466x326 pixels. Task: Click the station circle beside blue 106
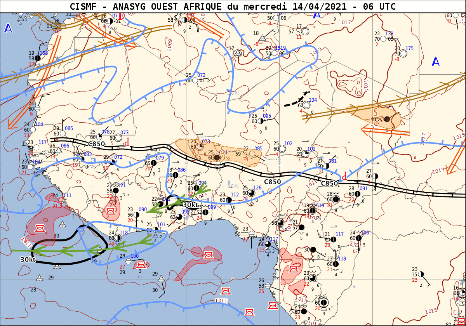(x=359, y=238)
